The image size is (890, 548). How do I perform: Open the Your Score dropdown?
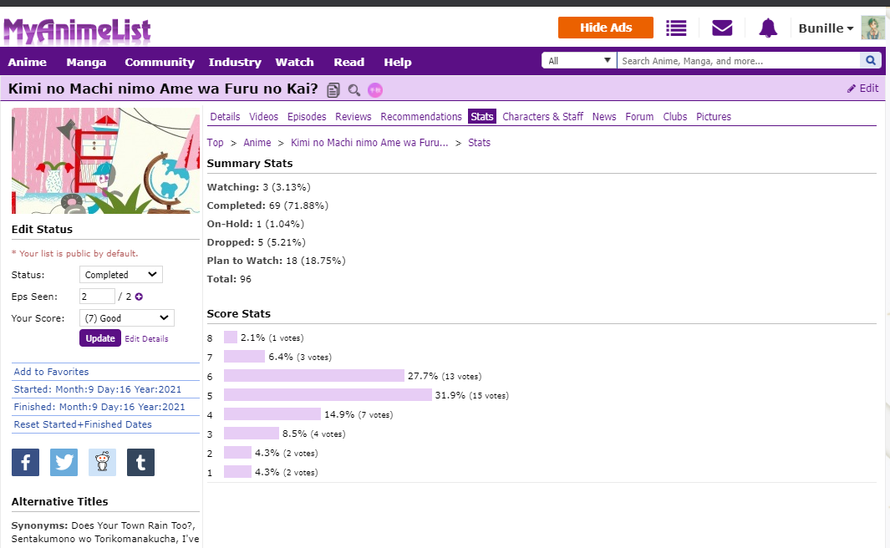point(126,318)
